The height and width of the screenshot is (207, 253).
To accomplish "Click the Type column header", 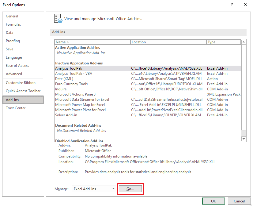I will 223,42.
